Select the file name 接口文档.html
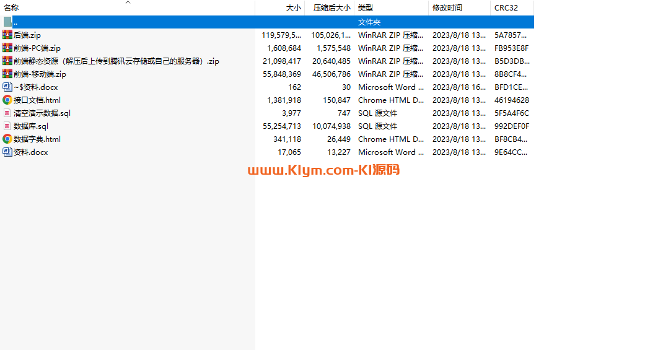Viewport: 645px width, 350px height. (37, 100)
